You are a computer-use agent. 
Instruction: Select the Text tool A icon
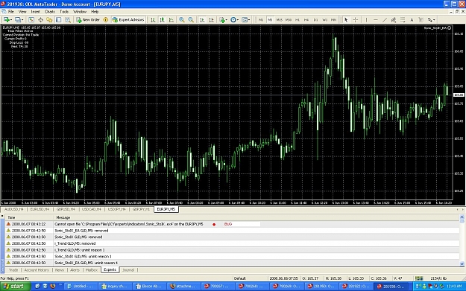[x=412, y=19]
